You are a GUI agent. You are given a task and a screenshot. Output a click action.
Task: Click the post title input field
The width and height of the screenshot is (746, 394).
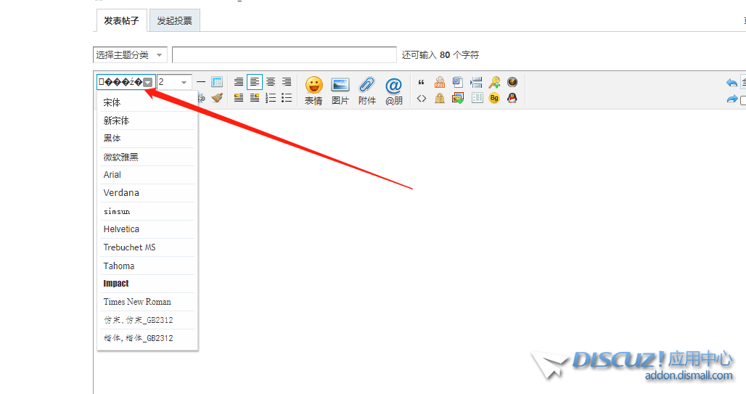click(284, 55)
